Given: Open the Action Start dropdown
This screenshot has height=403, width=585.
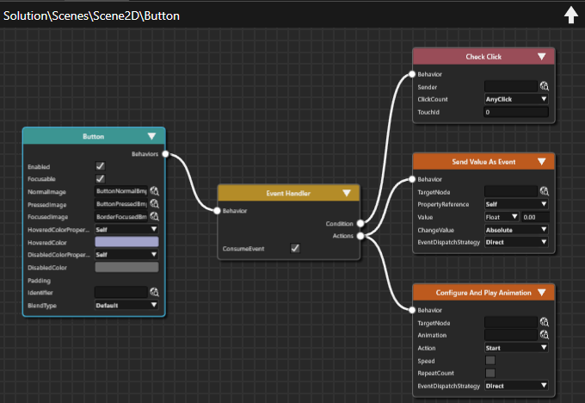Looking at the screenshot, I should coord(516,348).
